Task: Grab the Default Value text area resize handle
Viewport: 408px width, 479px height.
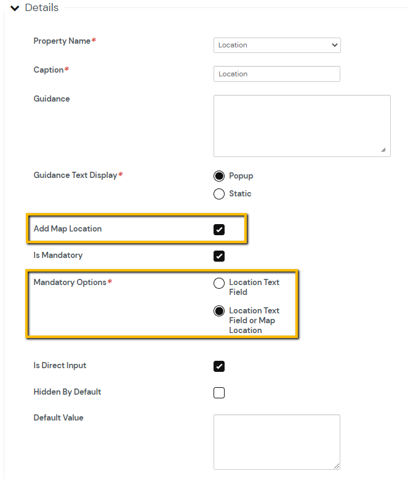Action: 336,466
